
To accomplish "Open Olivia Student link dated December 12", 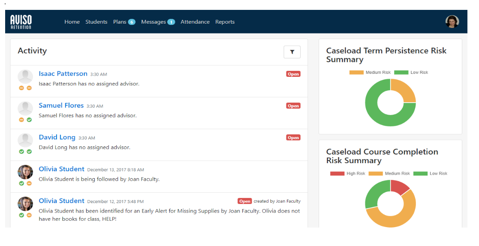I will tap(61, 201).
